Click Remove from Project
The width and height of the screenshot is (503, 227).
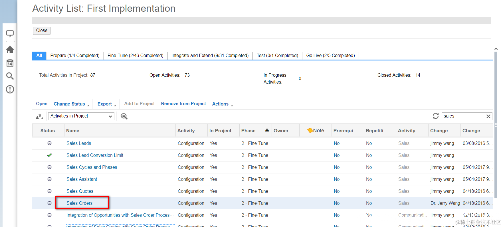click(183, 104)
